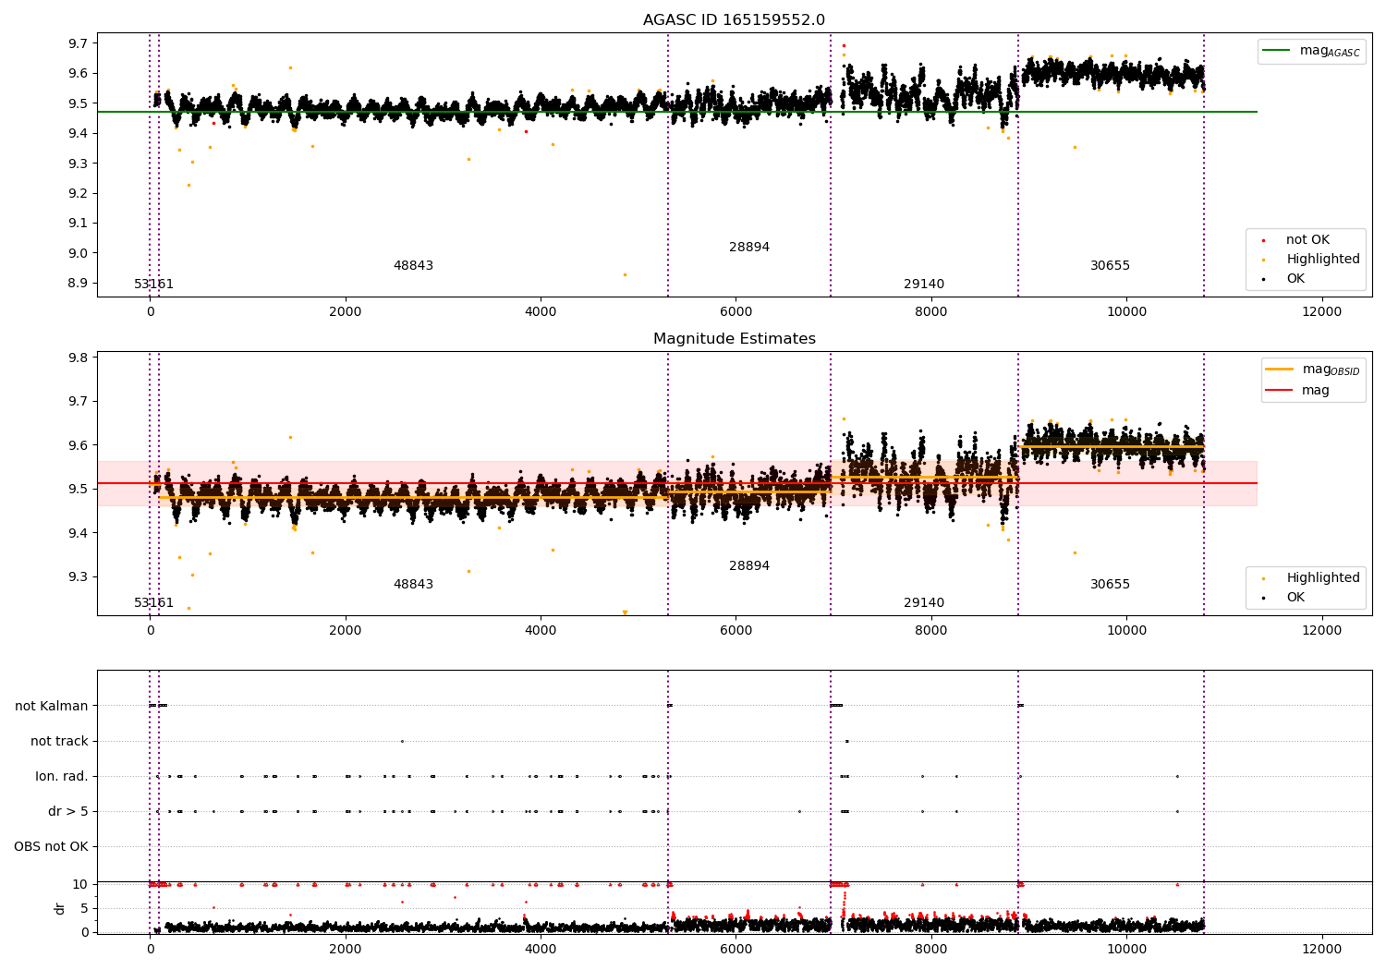Screen dimensions: 1386x970
Task: Click the vertical 'dr' axis label
Action: point(60,908)
